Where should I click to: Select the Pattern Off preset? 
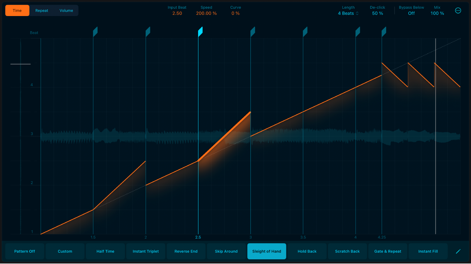point(24,251)
